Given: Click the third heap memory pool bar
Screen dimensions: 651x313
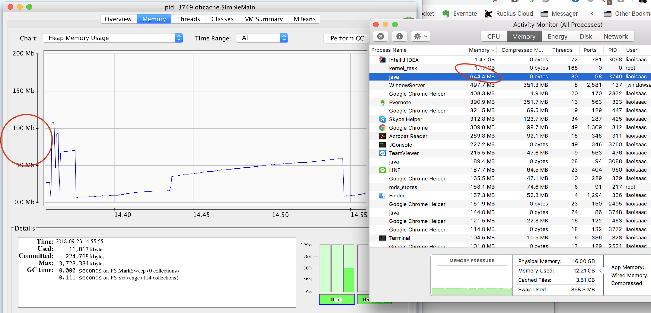Looking at the screenshot, I should pyautogui.click(x=348, y=268).
